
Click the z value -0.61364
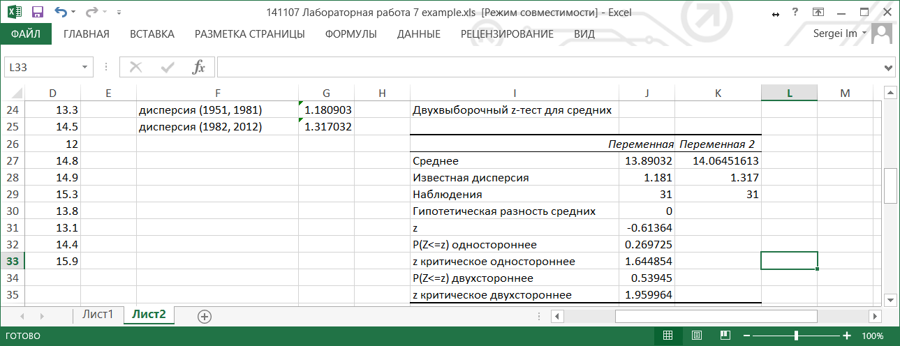[647, 228]
